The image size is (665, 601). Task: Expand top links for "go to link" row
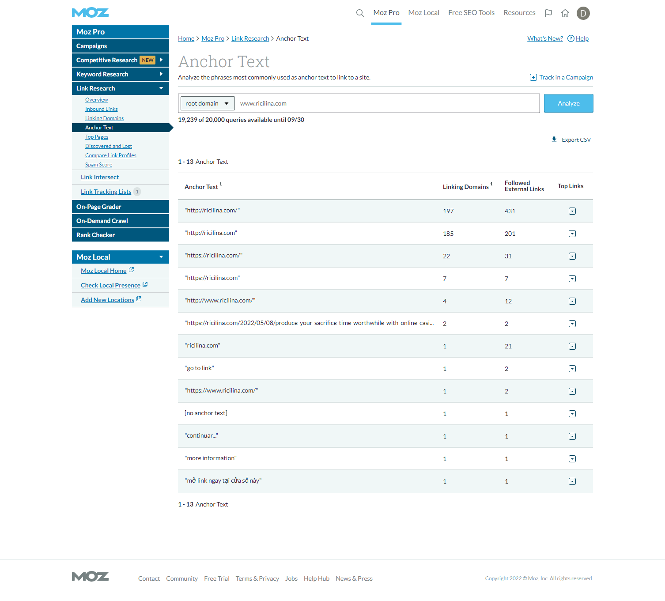coord(572,369)
